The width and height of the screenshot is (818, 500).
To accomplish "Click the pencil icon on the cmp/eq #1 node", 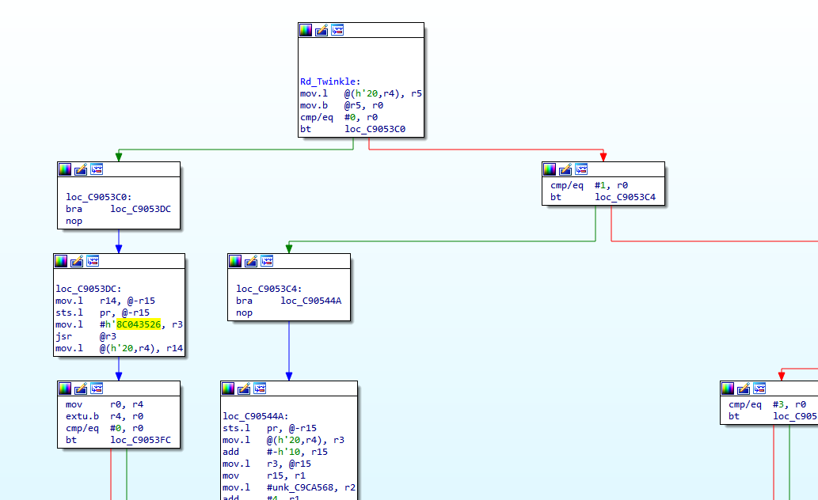I will [565, 169].
